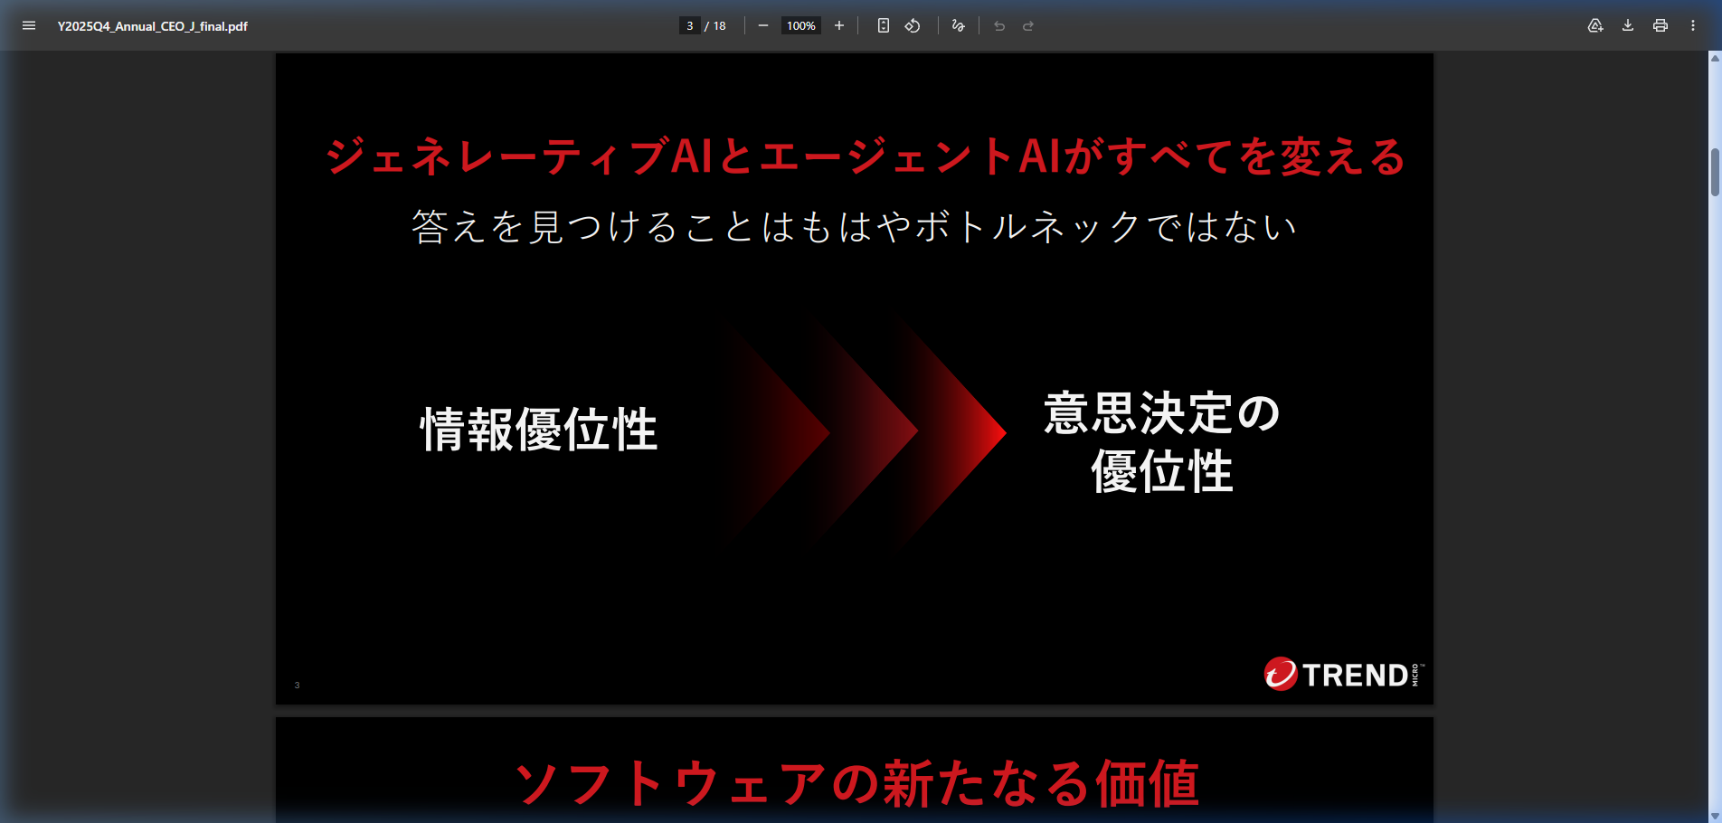Click the file name Y2025Q4_Annual_CEO_J_final.pdf

coord(152,26)
